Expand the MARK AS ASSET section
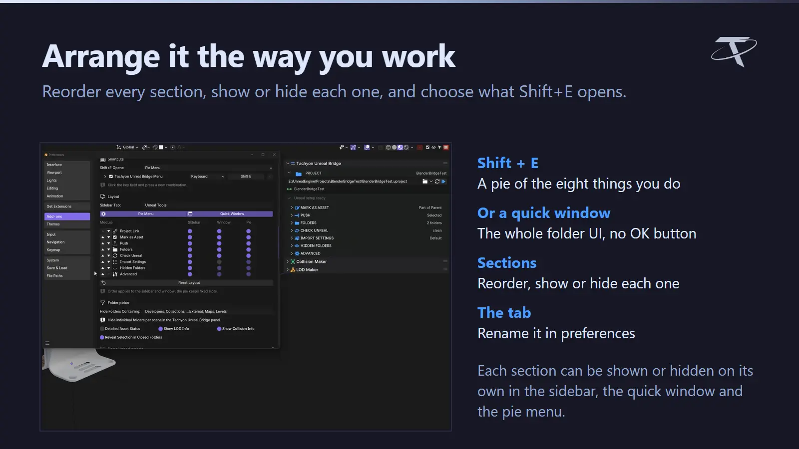The image size is (799, 449). [292, 208]
